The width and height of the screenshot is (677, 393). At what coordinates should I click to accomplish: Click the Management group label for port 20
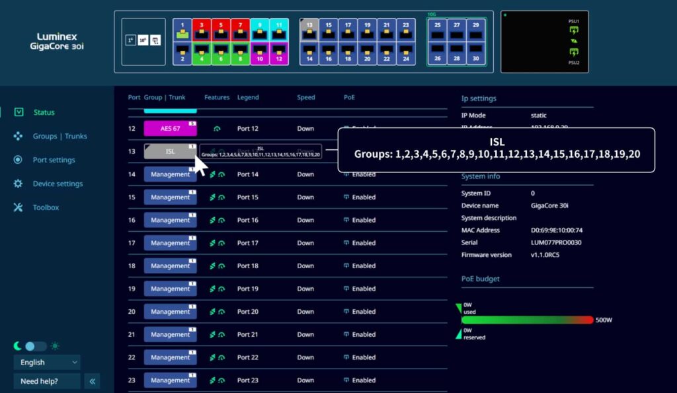pyautogui.click(x=170, y=312)
